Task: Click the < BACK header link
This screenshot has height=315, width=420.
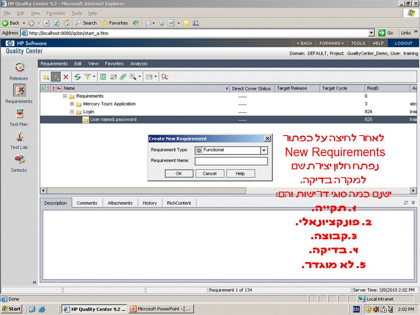Action: 304,43
